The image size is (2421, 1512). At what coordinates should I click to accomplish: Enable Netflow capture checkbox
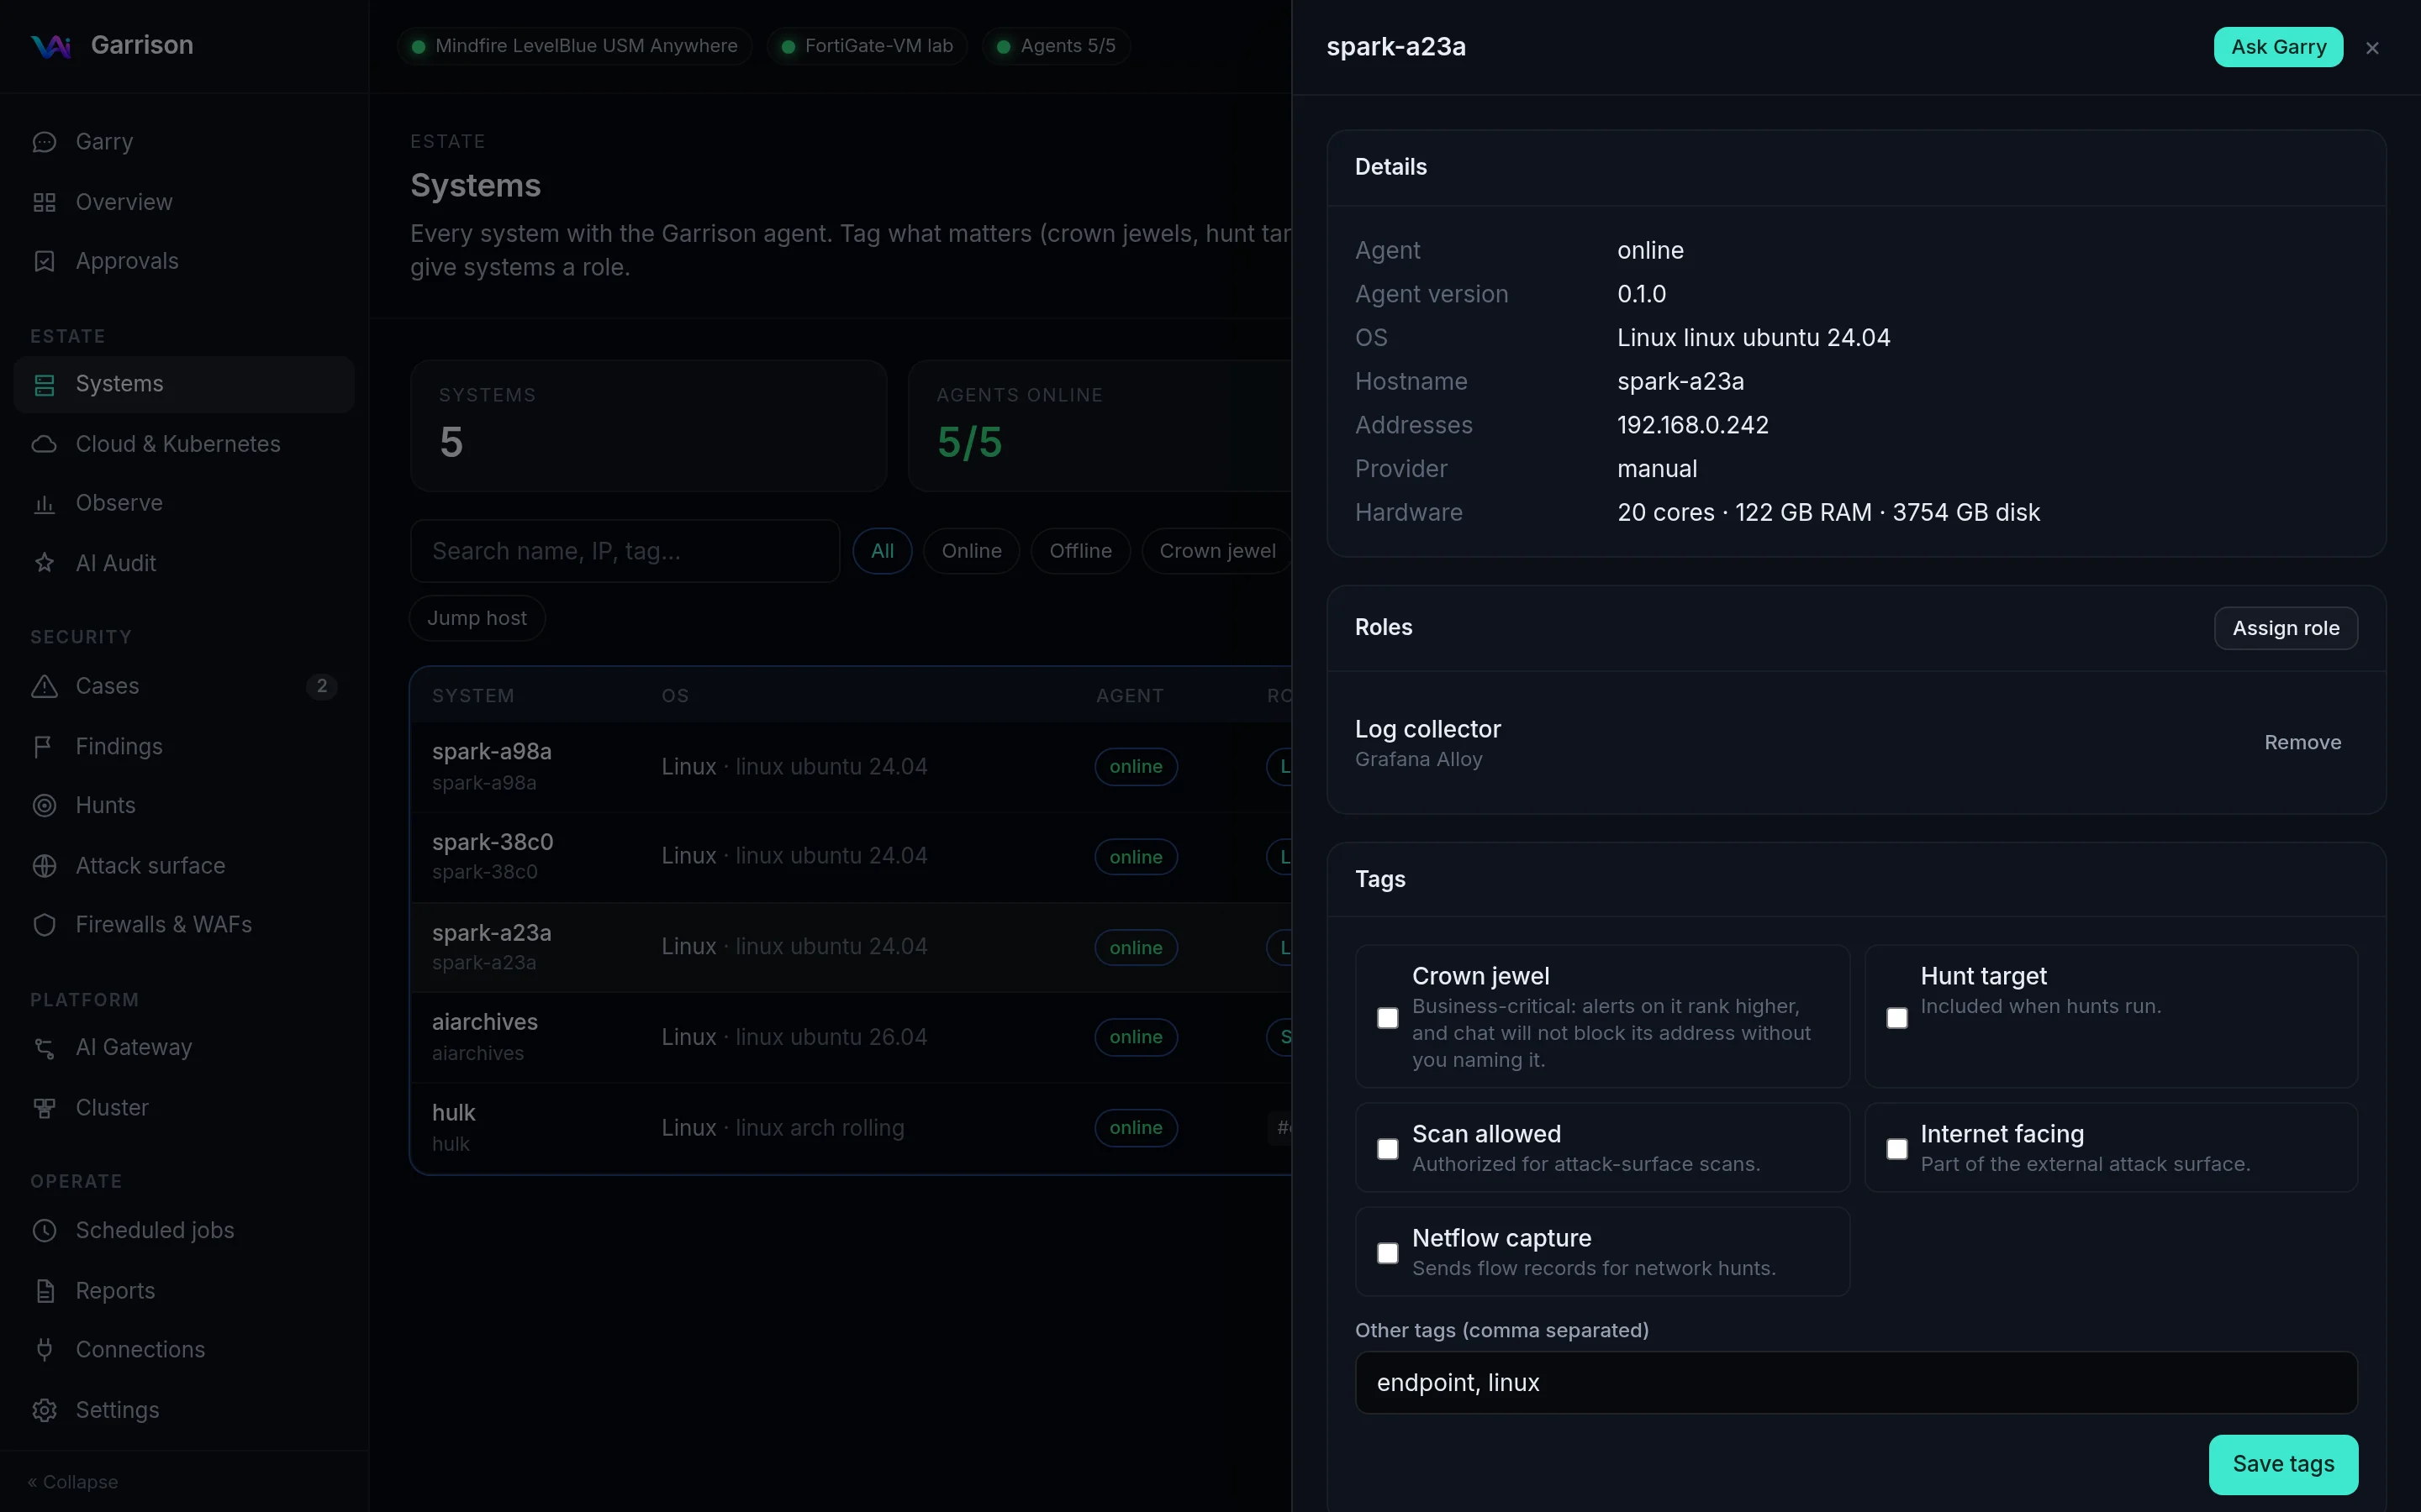click(1388, 1253)
